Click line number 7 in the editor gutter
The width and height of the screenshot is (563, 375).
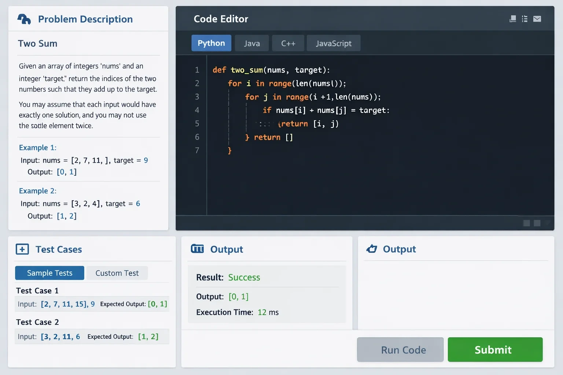click(x=197, y=151)
